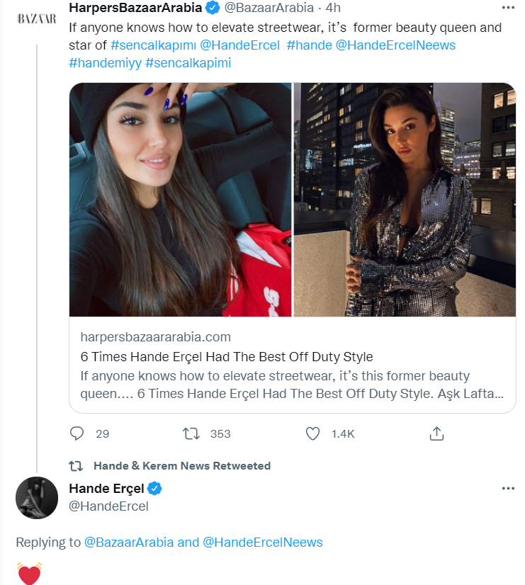
Task: Open the share tweet icon
Action: pos(437,433)
